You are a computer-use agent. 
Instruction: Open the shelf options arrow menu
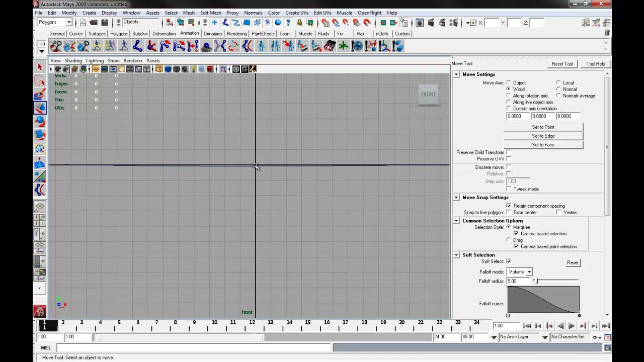[41, 50]
